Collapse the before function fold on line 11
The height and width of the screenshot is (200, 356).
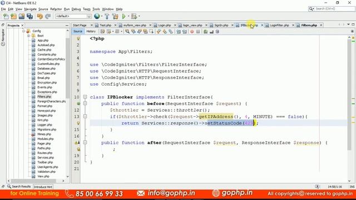(85, 104)
